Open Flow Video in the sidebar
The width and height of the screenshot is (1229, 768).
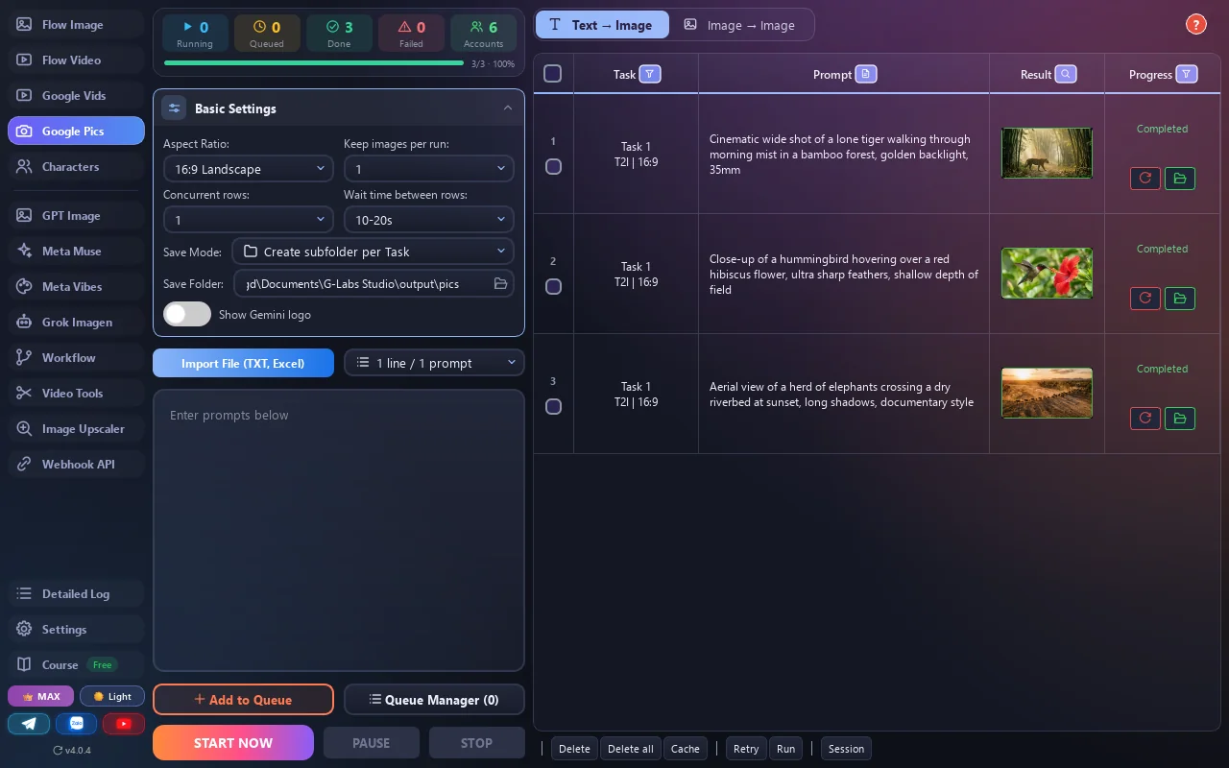[76, 60]
